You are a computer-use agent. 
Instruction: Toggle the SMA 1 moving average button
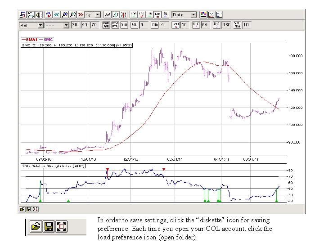click(x=175, y=25)
